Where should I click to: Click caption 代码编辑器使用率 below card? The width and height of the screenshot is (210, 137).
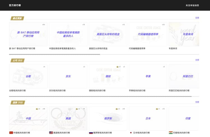point(137,48)
